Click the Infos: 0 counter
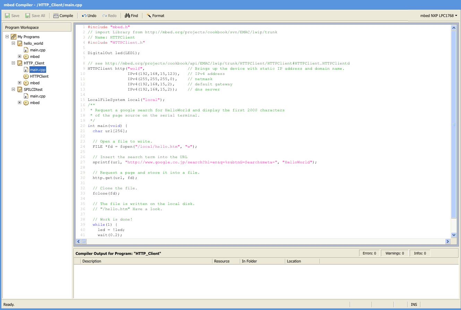Screen dimensions: 461x310 click(420, 253)
